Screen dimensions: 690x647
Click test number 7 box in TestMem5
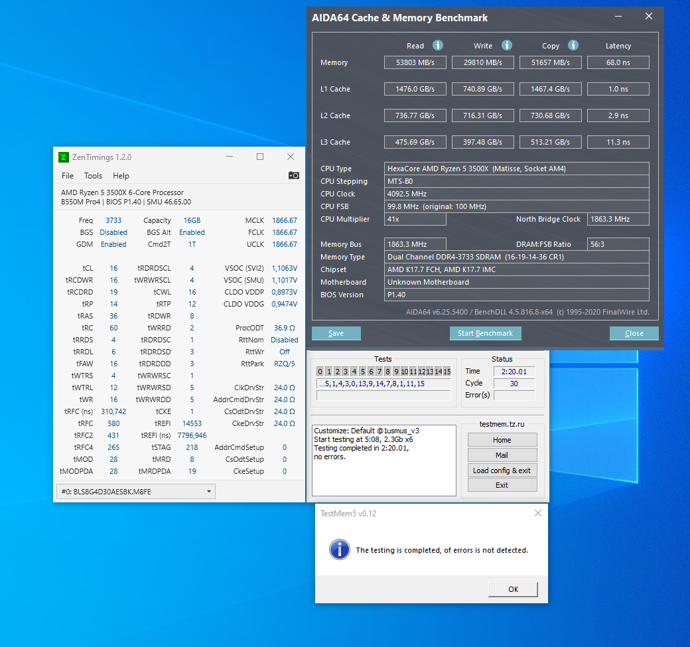click(379, 372)
